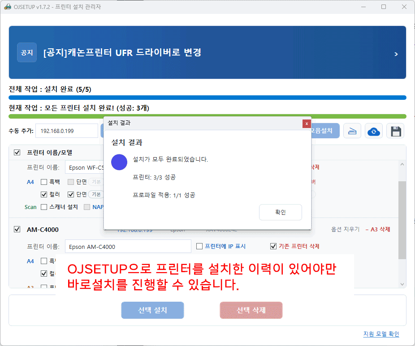This screenshot has height=346, width=415.
Task: Click the 수동 추가 IP address field
Action: [66, 131]
